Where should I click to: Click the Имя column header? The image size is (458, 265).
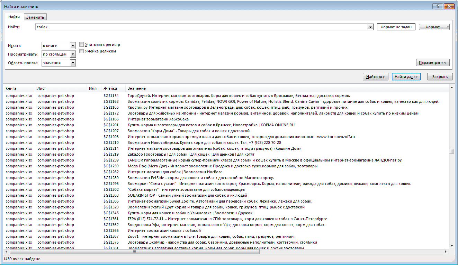(x=94, y=89)
